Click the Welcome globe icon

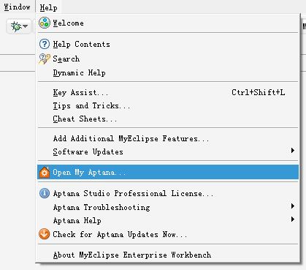click(x=45, y=23)
